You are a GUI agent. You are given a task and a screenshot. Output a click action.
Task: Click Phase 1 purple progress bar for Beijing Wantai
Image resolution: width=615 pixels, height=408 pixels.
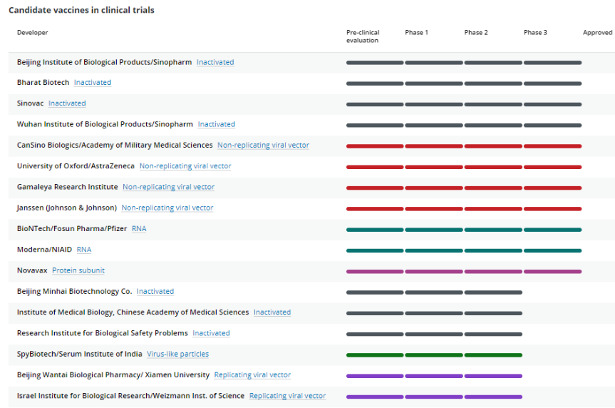434,376
